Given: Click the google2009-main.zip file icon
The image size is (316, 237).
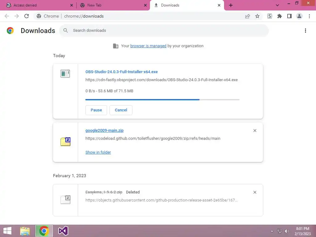Looking at the screenshot, I should click(x=65, y=142).
